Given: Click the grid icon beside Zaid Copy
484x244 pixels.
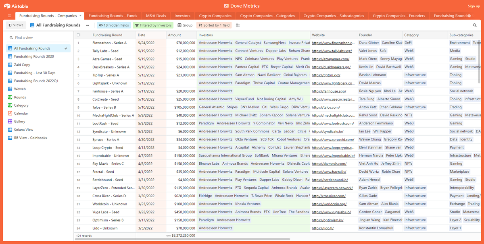Looking at the screenshot, I should (x=10, y=64).
